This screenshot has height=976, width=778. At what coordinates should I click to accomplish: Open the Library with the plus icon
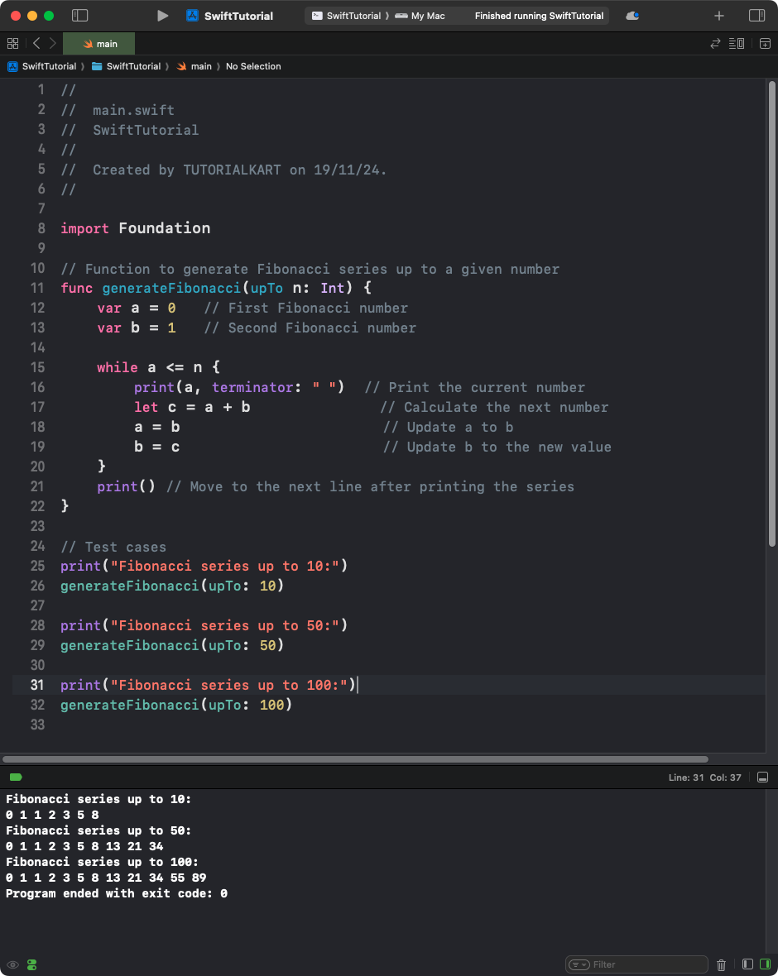(718, 14)
